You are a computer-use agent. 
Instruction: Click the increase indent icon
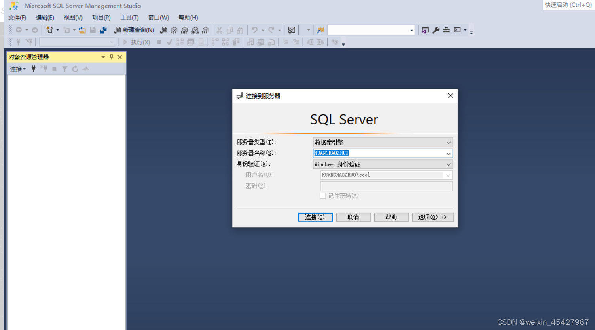tap(320, 42)
